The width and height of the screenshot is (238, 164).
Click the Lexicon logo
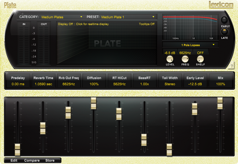[221, 5]
